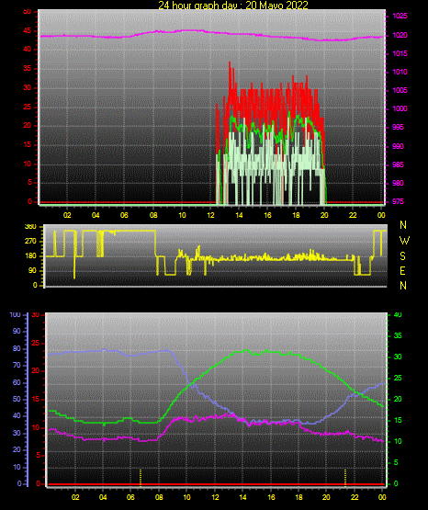Click the N compass label at top
The image size is (428, 510).
[403, 225]
